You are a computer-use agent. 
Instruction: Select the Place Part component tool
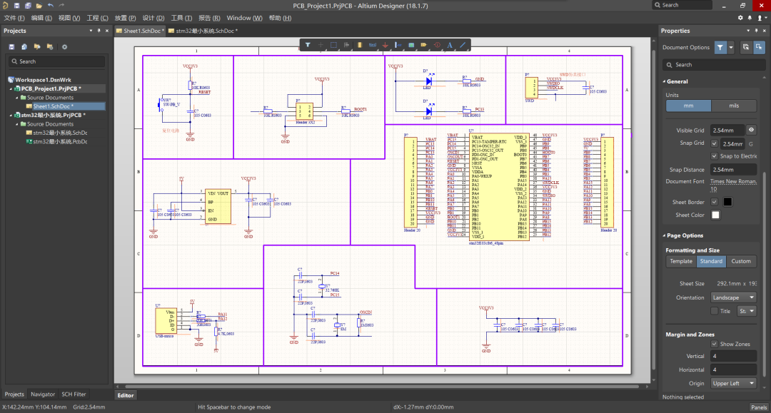pyautogui.click(x=359, y=45)
